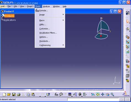Click the gear selection-arrow icon below Select tool
Viewport: 131px width, 102px height.
tap(127, 29)
